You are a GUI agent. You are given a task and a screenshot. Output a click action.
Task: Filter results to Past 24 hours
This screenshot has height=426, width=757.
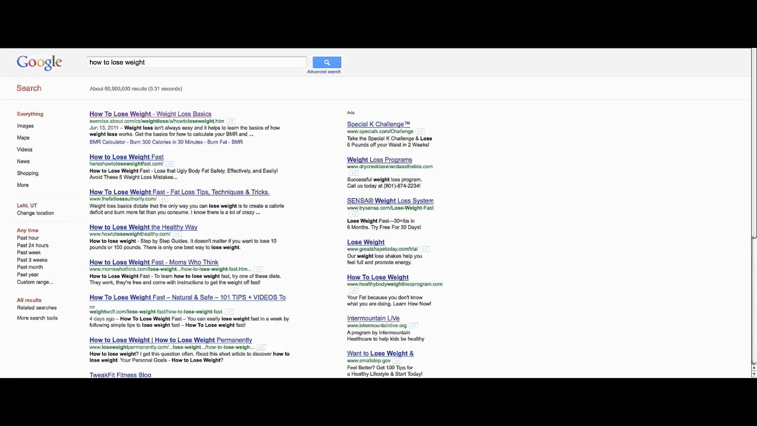coord(33,245)
